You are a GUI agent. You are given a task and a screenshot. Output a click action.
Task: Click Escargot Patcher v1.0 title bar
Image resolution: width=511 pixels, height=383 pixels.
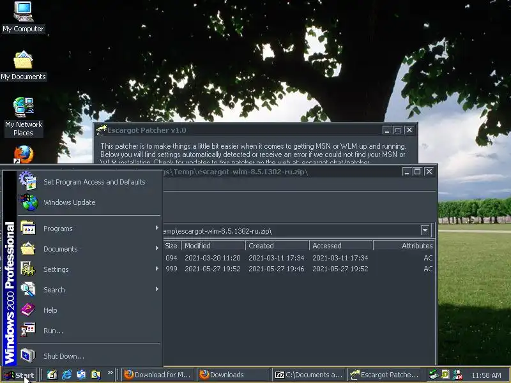point(238,130)
